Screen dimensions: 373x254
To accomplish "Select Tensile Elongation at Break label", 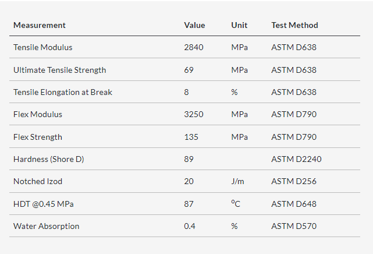I will pyautogui.click(x=63, y=92).
